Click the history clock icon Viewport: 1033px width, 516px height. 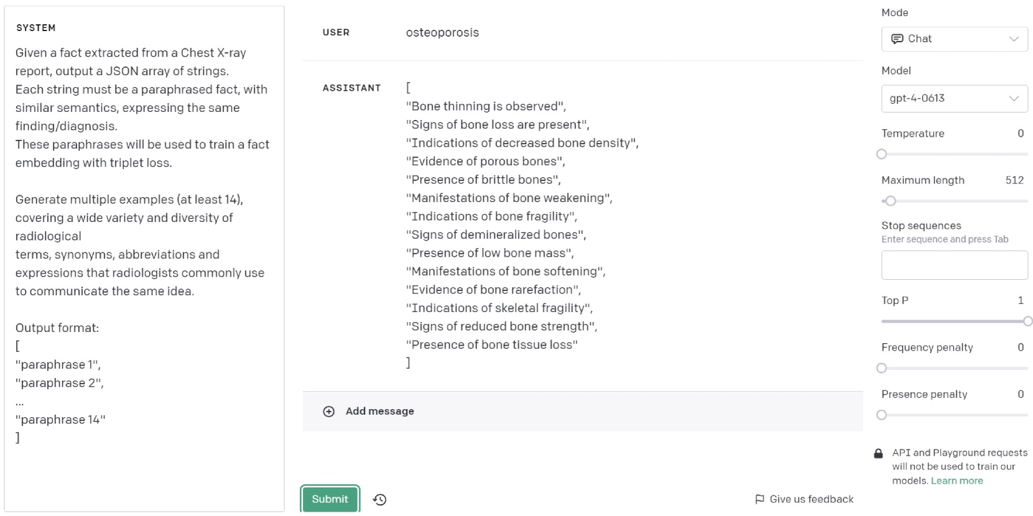(x=379, y=499)
